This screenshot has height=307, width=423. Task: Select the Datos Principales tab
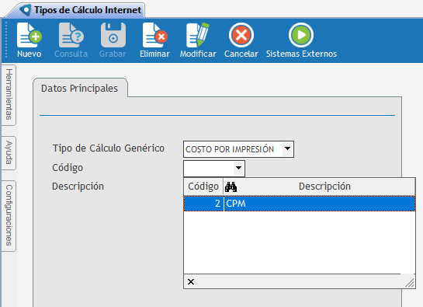80,89
